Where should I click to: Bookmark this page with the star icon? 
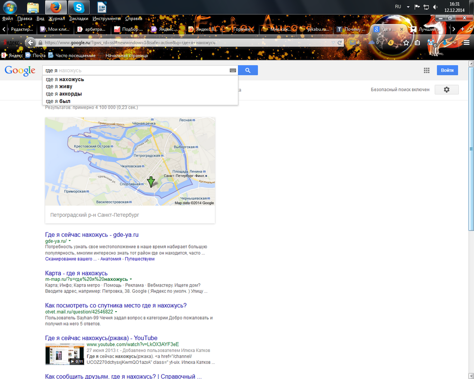(406, 43)
